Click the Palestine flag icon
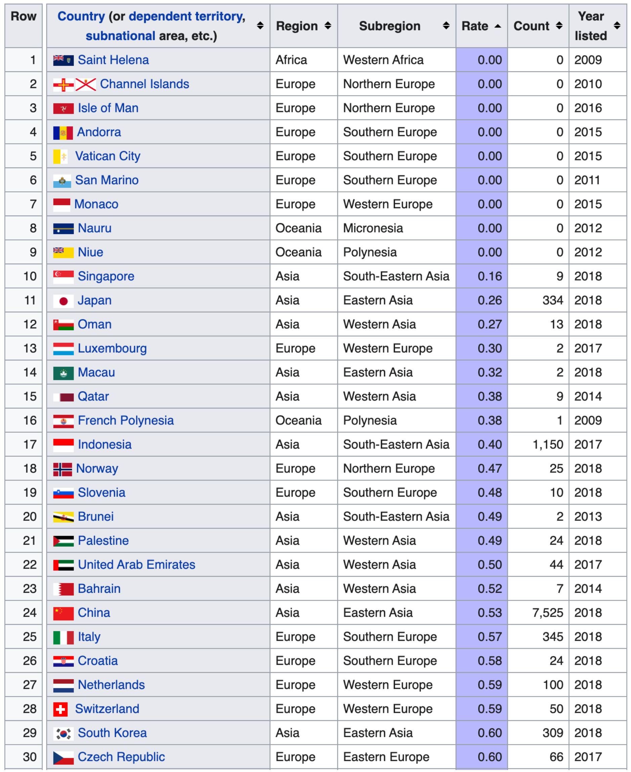The height and width of the screenshot is (772, 631). (63, 541)
